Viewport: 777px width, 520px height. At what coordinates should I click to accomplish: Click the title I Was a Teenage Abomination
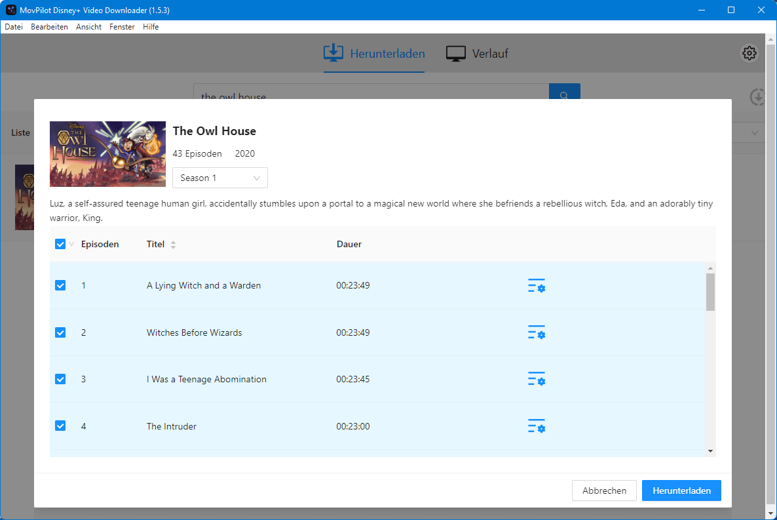206,379
